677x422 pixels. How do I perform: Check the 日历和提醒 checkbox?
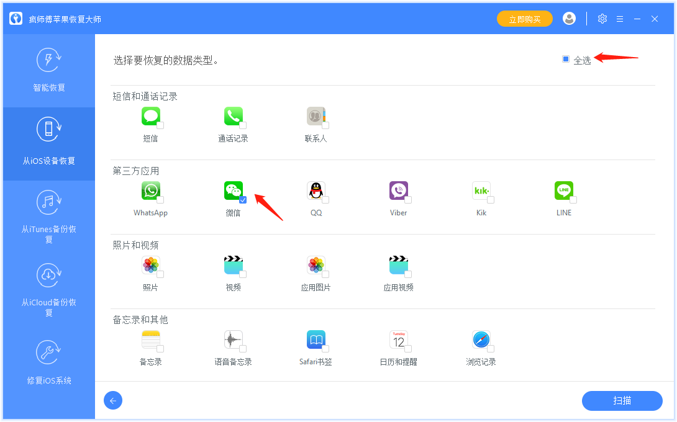pos(408,349)
